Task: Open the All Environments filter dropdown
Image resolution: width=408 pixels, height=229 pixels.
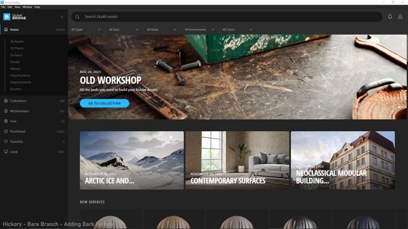Action: (x=200, y=30)
